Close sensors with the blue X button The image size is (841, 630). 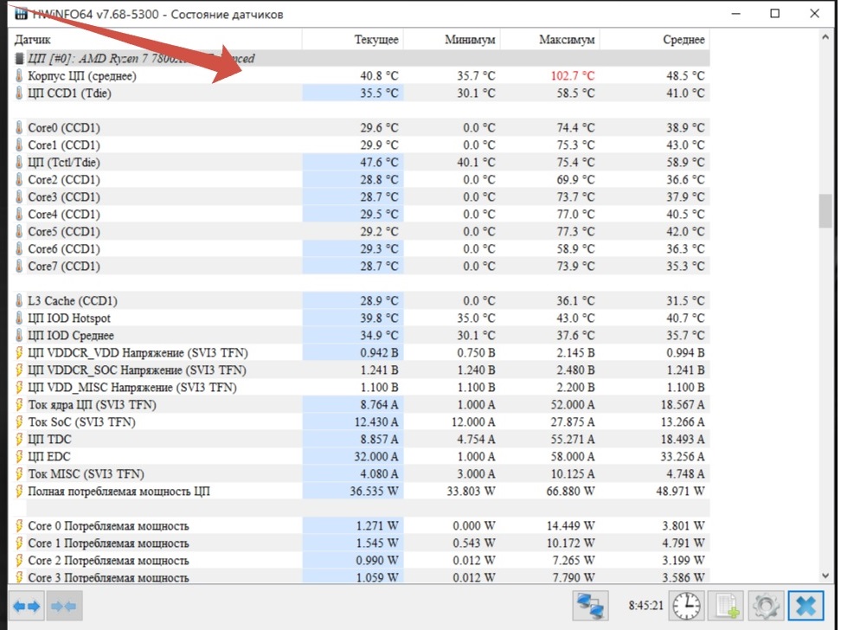tap(806, 606)
